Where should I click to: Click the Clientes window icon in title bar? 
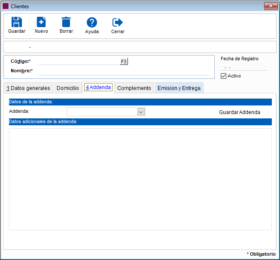coord(6,6)
